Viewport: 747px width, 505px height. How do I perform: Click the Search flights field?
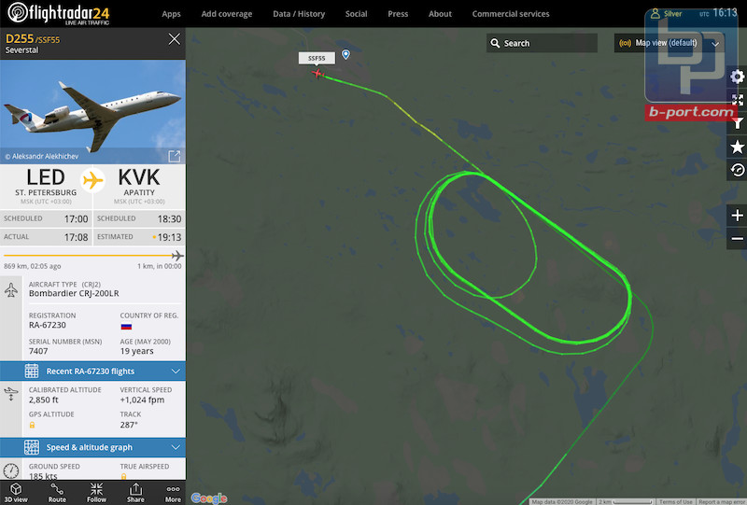tap(542, 43)
